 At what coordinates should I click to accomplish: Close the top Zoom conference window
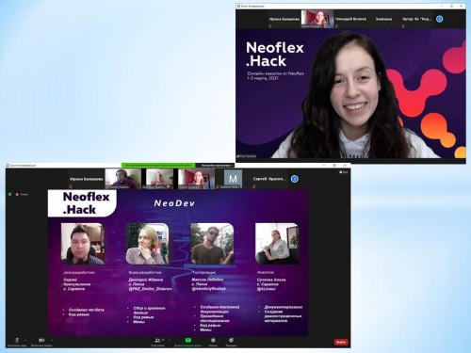click(x=462, y=6)
